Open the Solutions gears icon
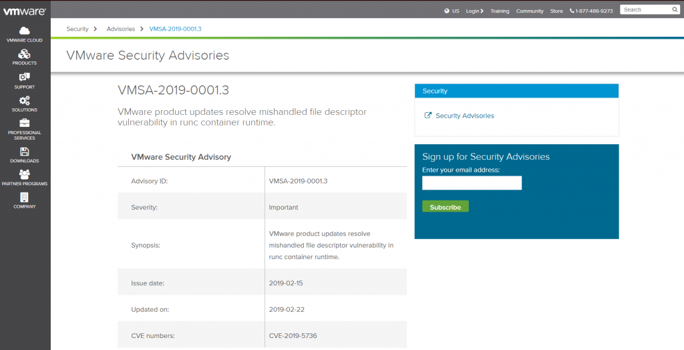Viewport: 684px width, 350px height. click(25, 100)
